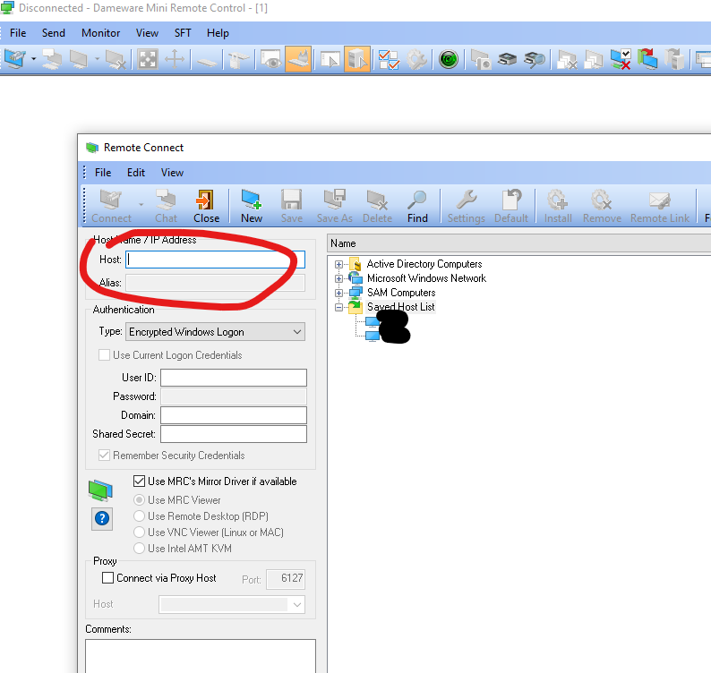Open the File menu in Remote Connect dialog
711x673 pixels.
pyautogui.click(x=103, y=173)
